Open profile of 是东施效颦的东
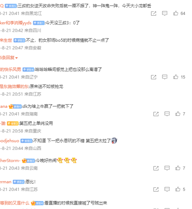 point(14,86)
